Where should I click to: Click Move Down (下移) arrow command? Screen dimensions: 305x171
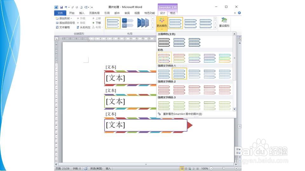[x=97, y=23]
